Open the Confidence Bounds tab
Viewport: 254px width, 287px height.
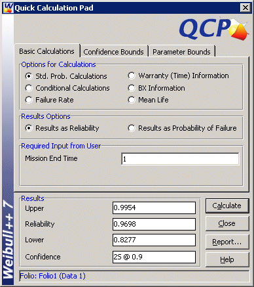coord(113,52)
